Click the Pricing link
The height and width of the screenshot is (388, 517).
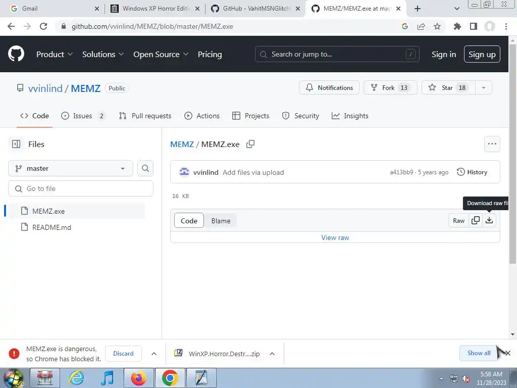(210, 54)
